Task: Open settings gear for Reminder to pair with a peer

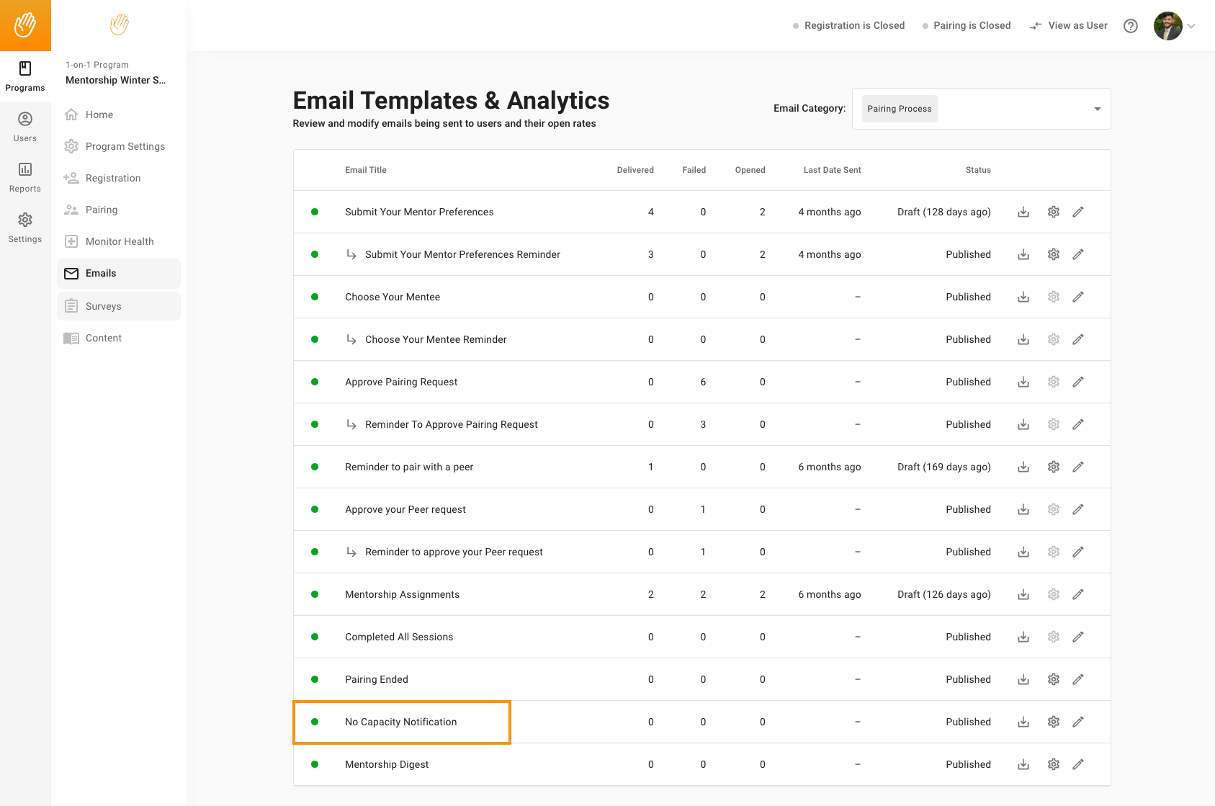Action: (x=1053, y=467)
